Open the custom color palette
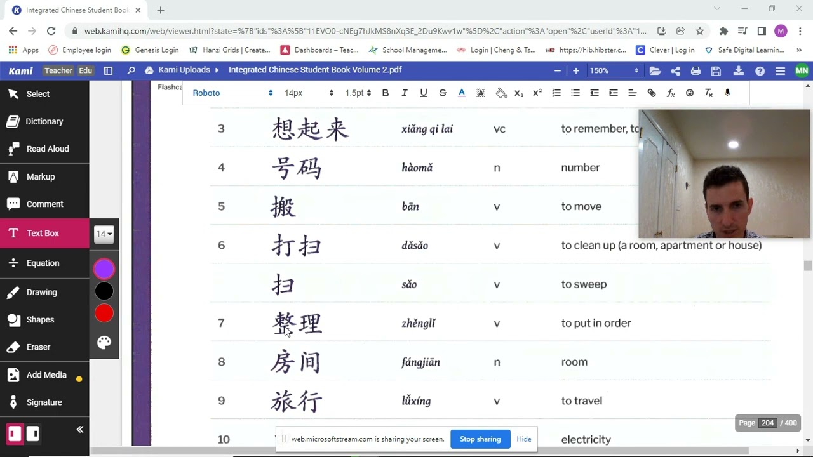Viewport: 813px width, 457px height. 104,342
